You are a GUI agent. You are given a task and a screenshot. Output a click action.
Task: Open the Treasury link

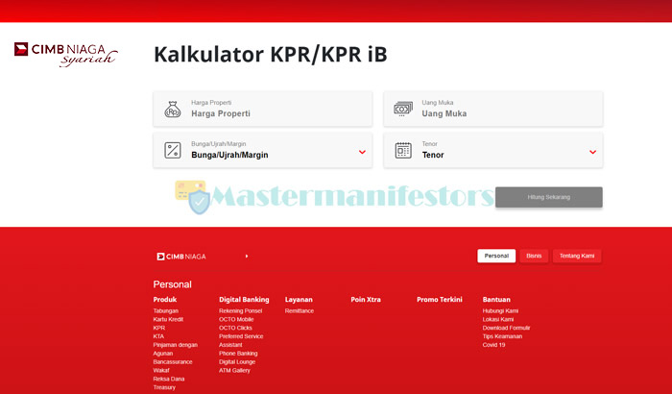coord(164,387)
